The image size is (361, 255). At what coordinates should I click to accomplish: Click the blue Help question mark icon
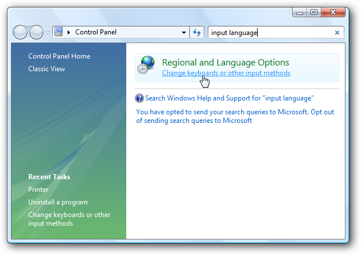(139, 98)
